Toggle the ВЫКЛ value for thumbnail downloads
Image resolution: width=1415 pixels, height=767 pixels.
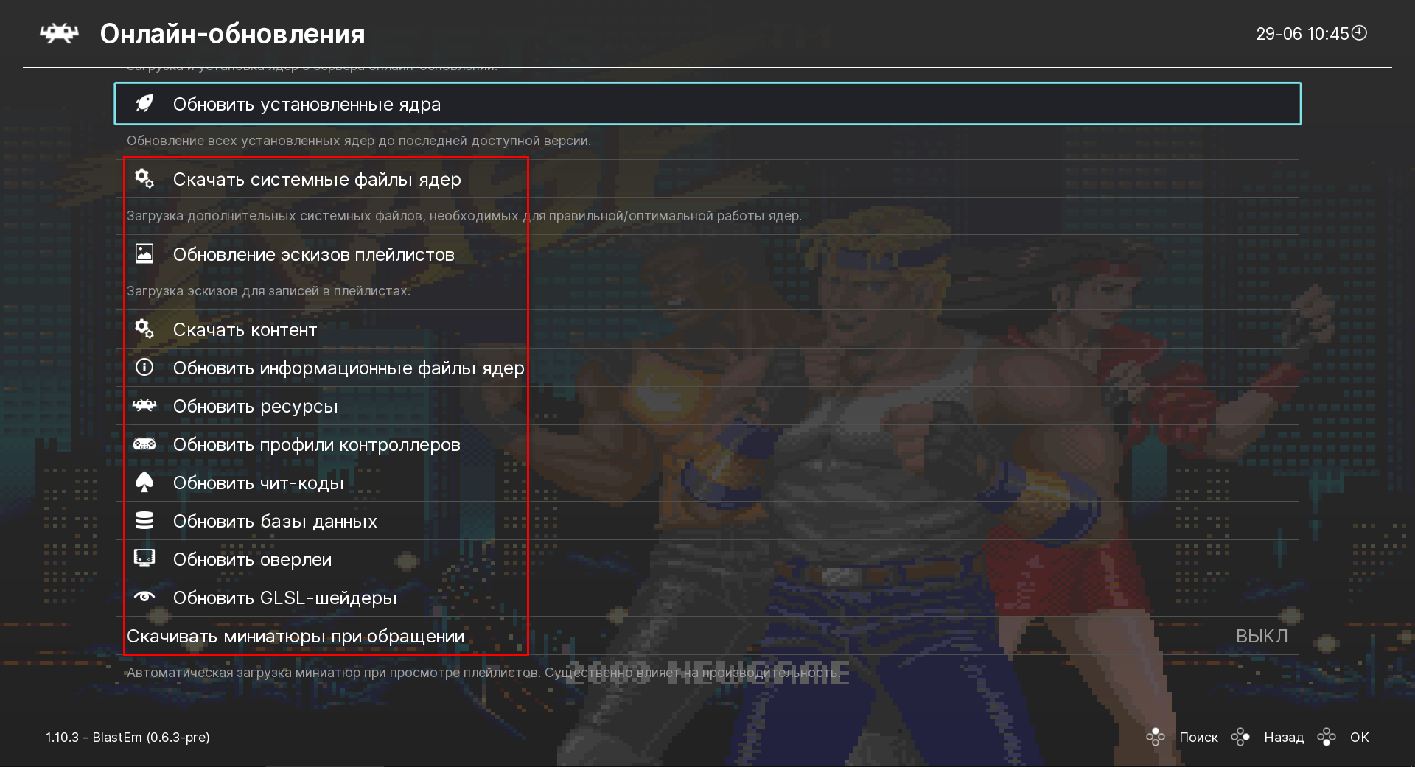(x=1262, y=636)
